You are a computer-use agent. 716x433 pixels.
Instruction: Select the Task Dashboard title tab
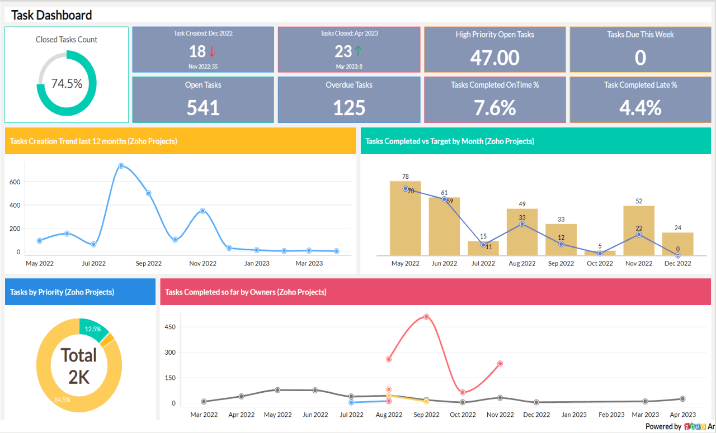(x=51, y=15)
